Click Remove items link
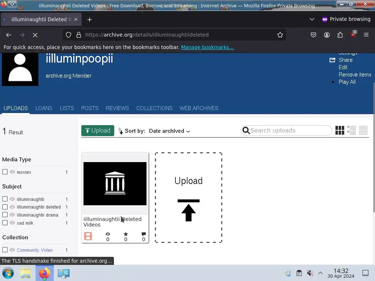 (x=355, y=75)
